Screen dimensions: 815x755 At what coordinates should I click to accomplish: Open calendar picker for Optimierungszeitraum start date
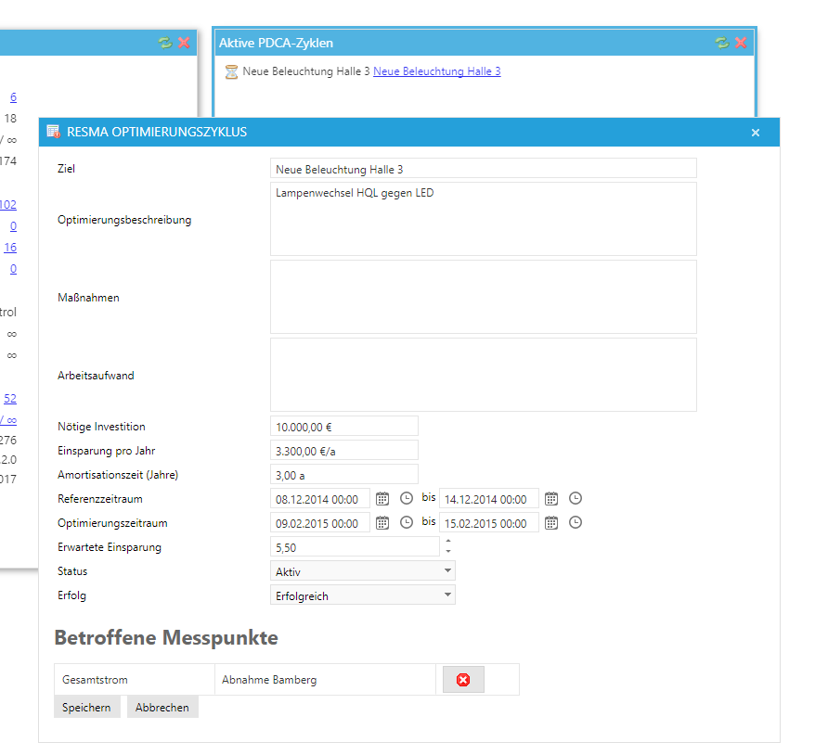[382, 523]
